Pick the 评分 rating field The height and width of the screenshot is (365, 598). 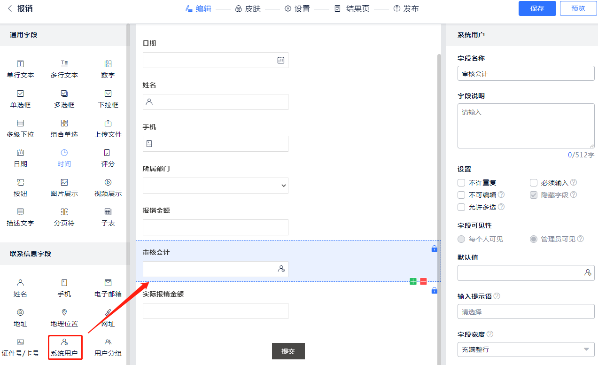click(108, 157)
